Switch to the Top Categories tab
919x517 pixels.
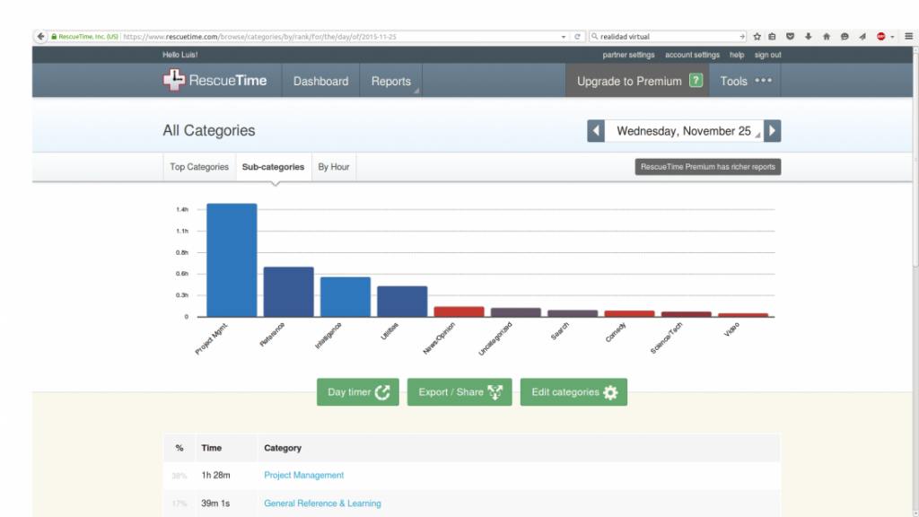pyautogui.click(x=199, y=167)
